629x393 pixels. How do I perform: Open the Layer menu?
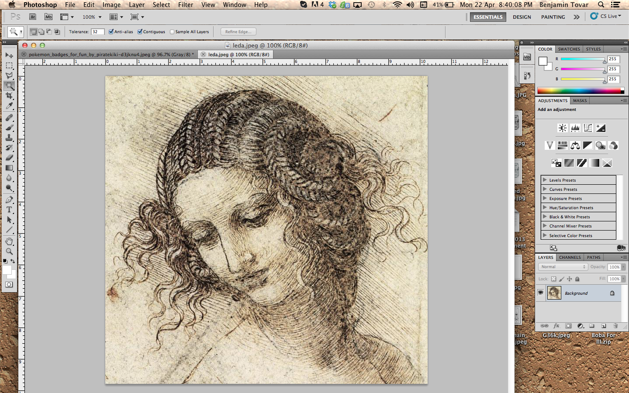click(x=137, y=5)
